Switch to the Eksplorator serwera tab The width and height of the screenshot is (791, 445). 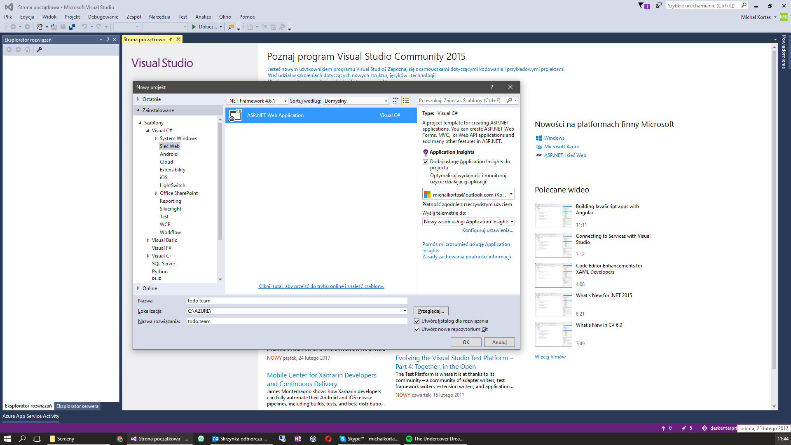[77, 406]
